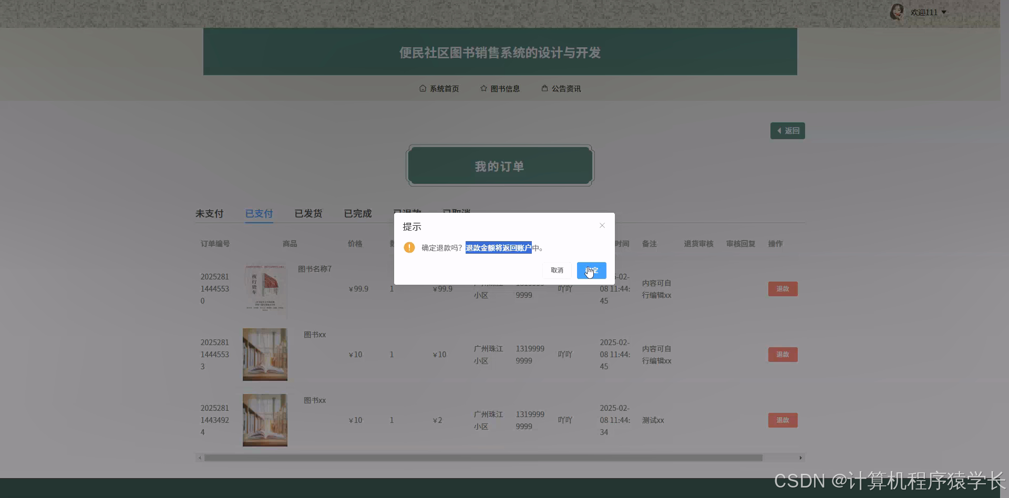Click 退款 for order 20252811444533

pyautogui.click(x=783, y=355)
